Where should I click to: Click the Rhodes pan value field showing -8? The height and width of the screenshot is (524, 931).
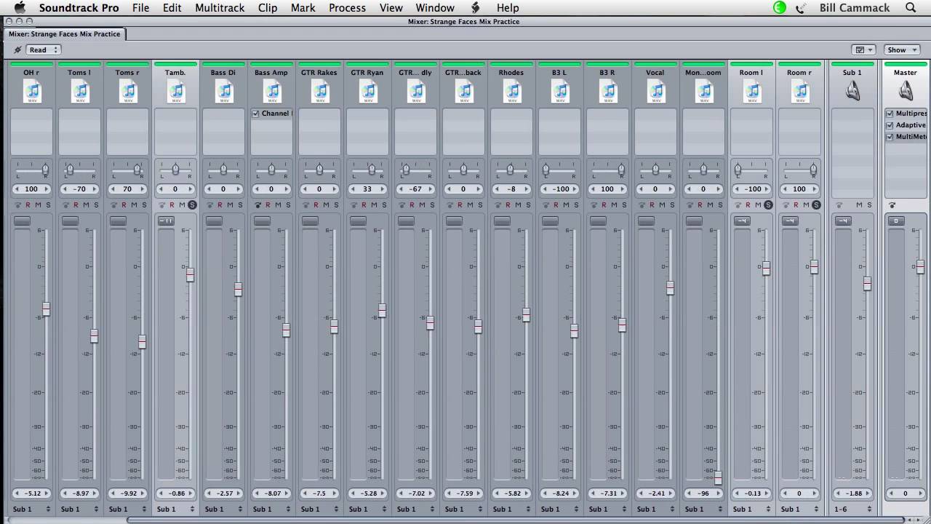pos(511,189)
